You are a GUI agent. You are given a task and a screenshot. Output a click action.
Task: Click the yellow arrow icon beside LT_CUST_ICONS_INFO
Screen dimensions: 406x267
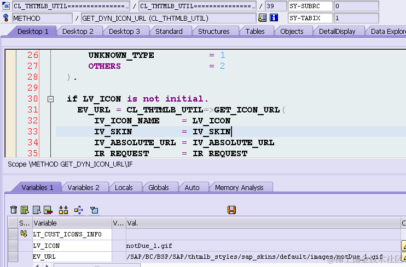click(x=24, y=234)
